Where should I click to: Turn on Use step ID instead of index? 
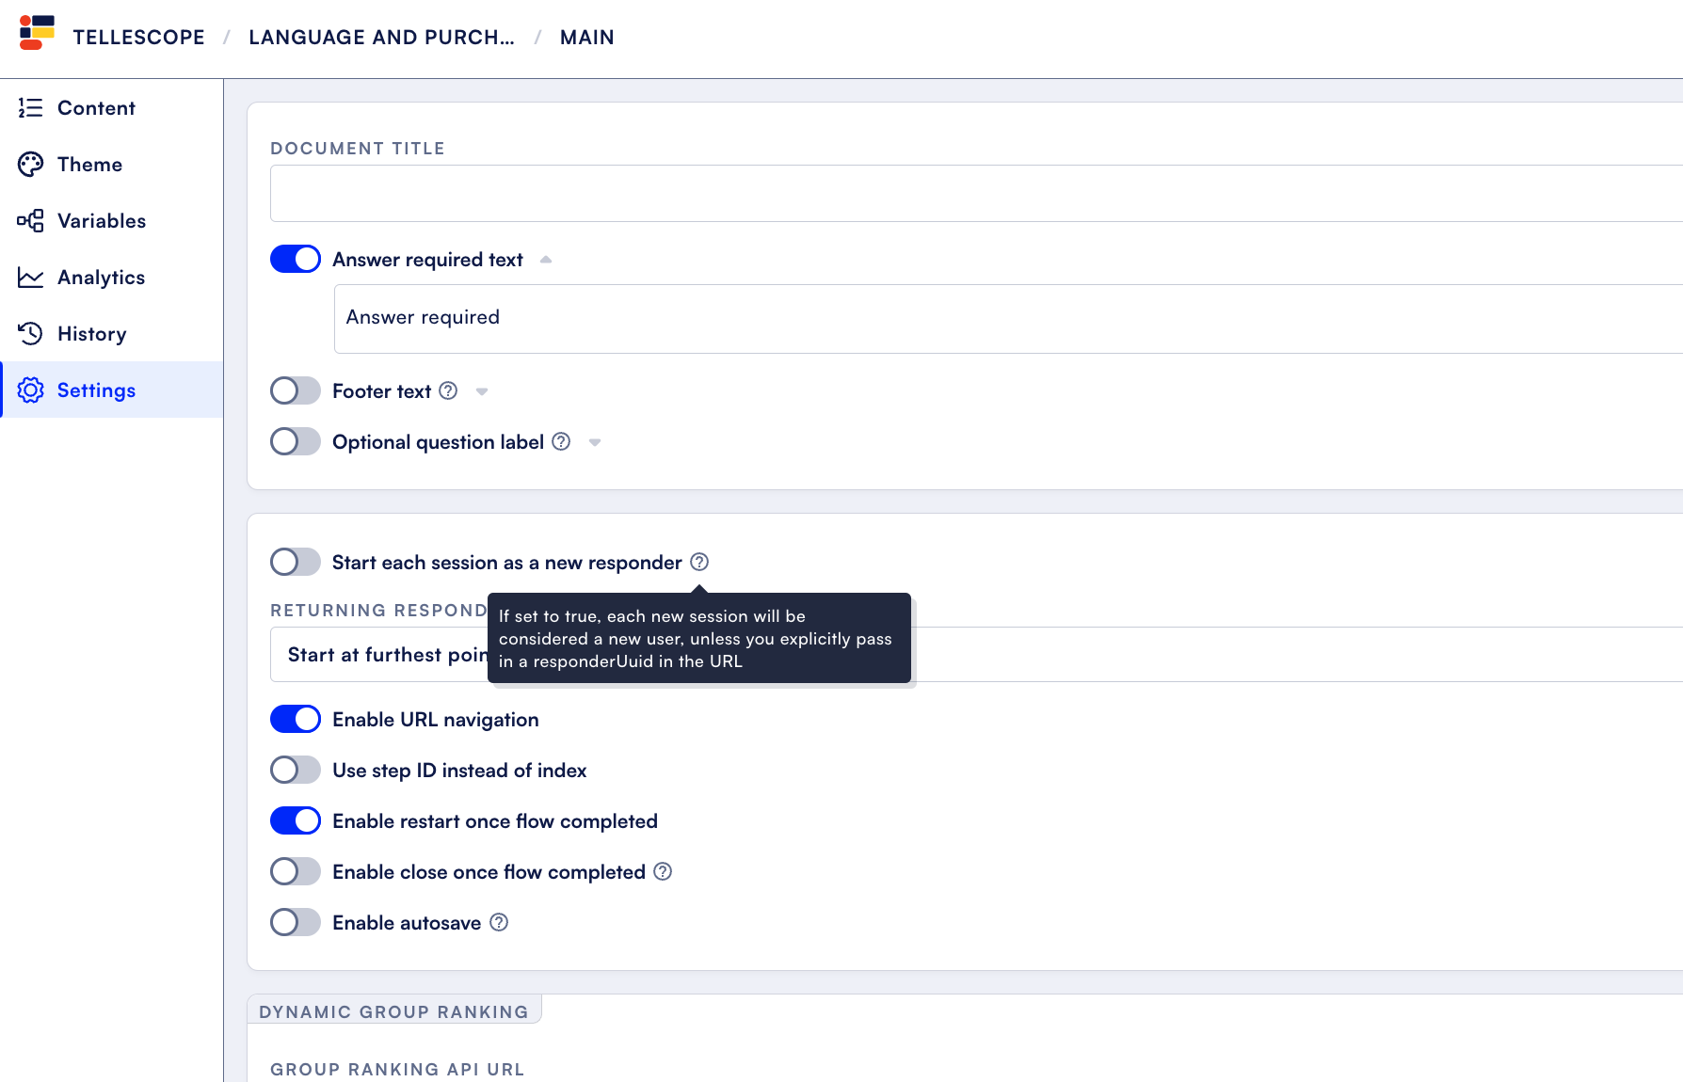pyautogui.click(x=296, y=770)
